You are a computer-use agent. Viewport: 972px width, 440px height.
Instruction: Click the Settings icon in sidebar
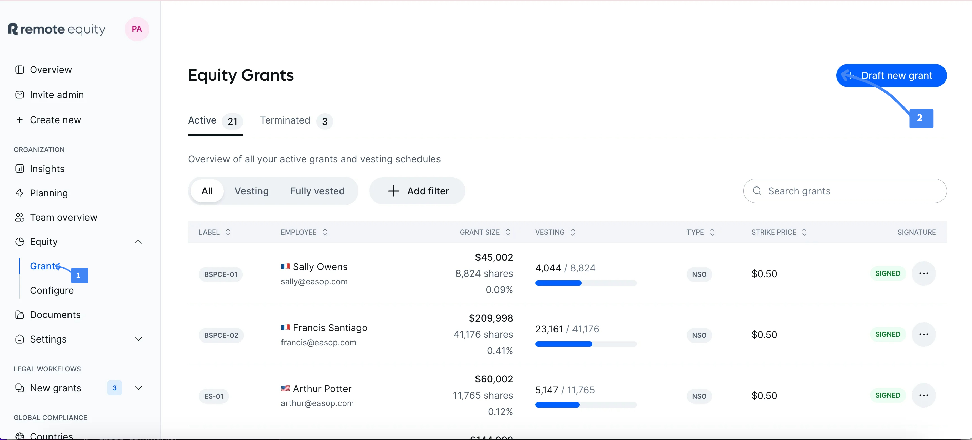click(20, 339)
